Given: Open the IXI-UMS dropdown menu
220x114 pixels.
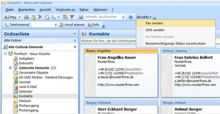Looking at the screenshot, I should (144, 17).
